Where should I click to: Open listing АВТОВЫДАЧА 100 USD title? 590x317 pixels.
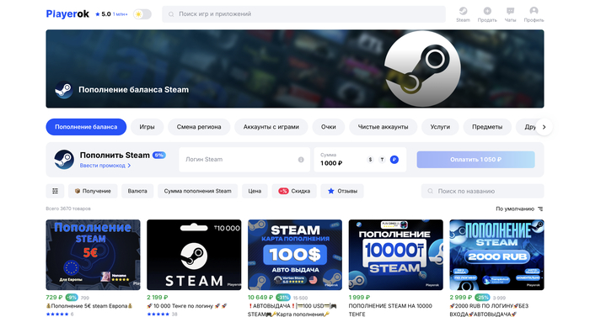[292, 310]
